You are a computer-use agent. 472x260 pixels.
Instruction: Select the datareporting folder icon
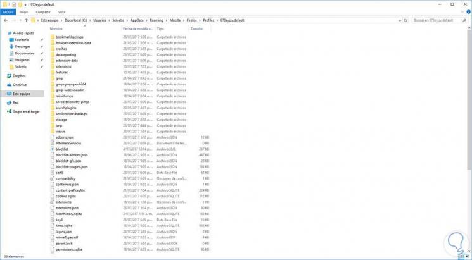click(x=53, y=54)
